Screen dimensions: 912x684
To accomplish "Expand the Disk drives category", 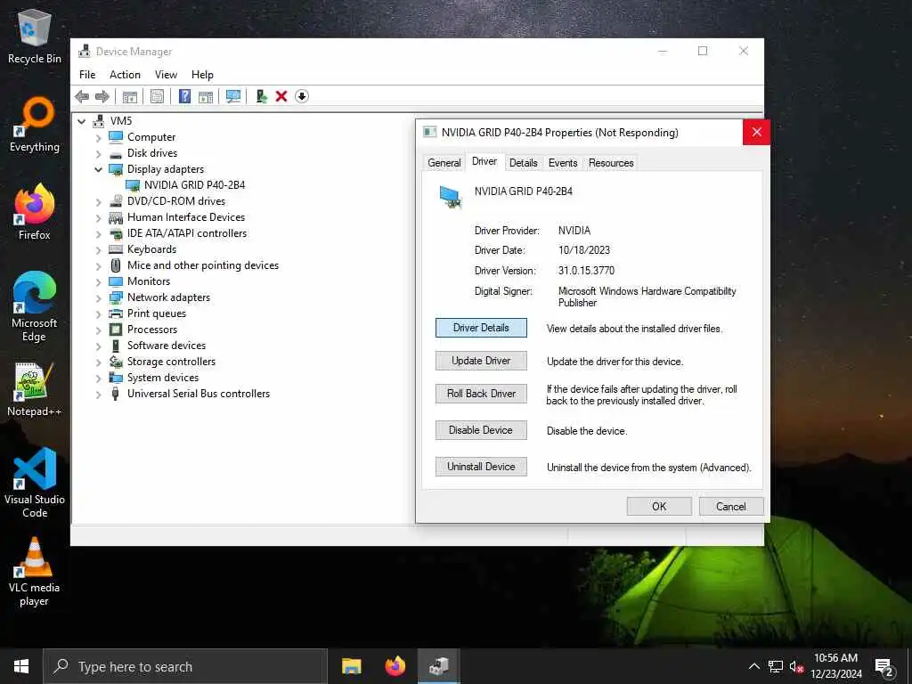I will click(x=98, y=154).
